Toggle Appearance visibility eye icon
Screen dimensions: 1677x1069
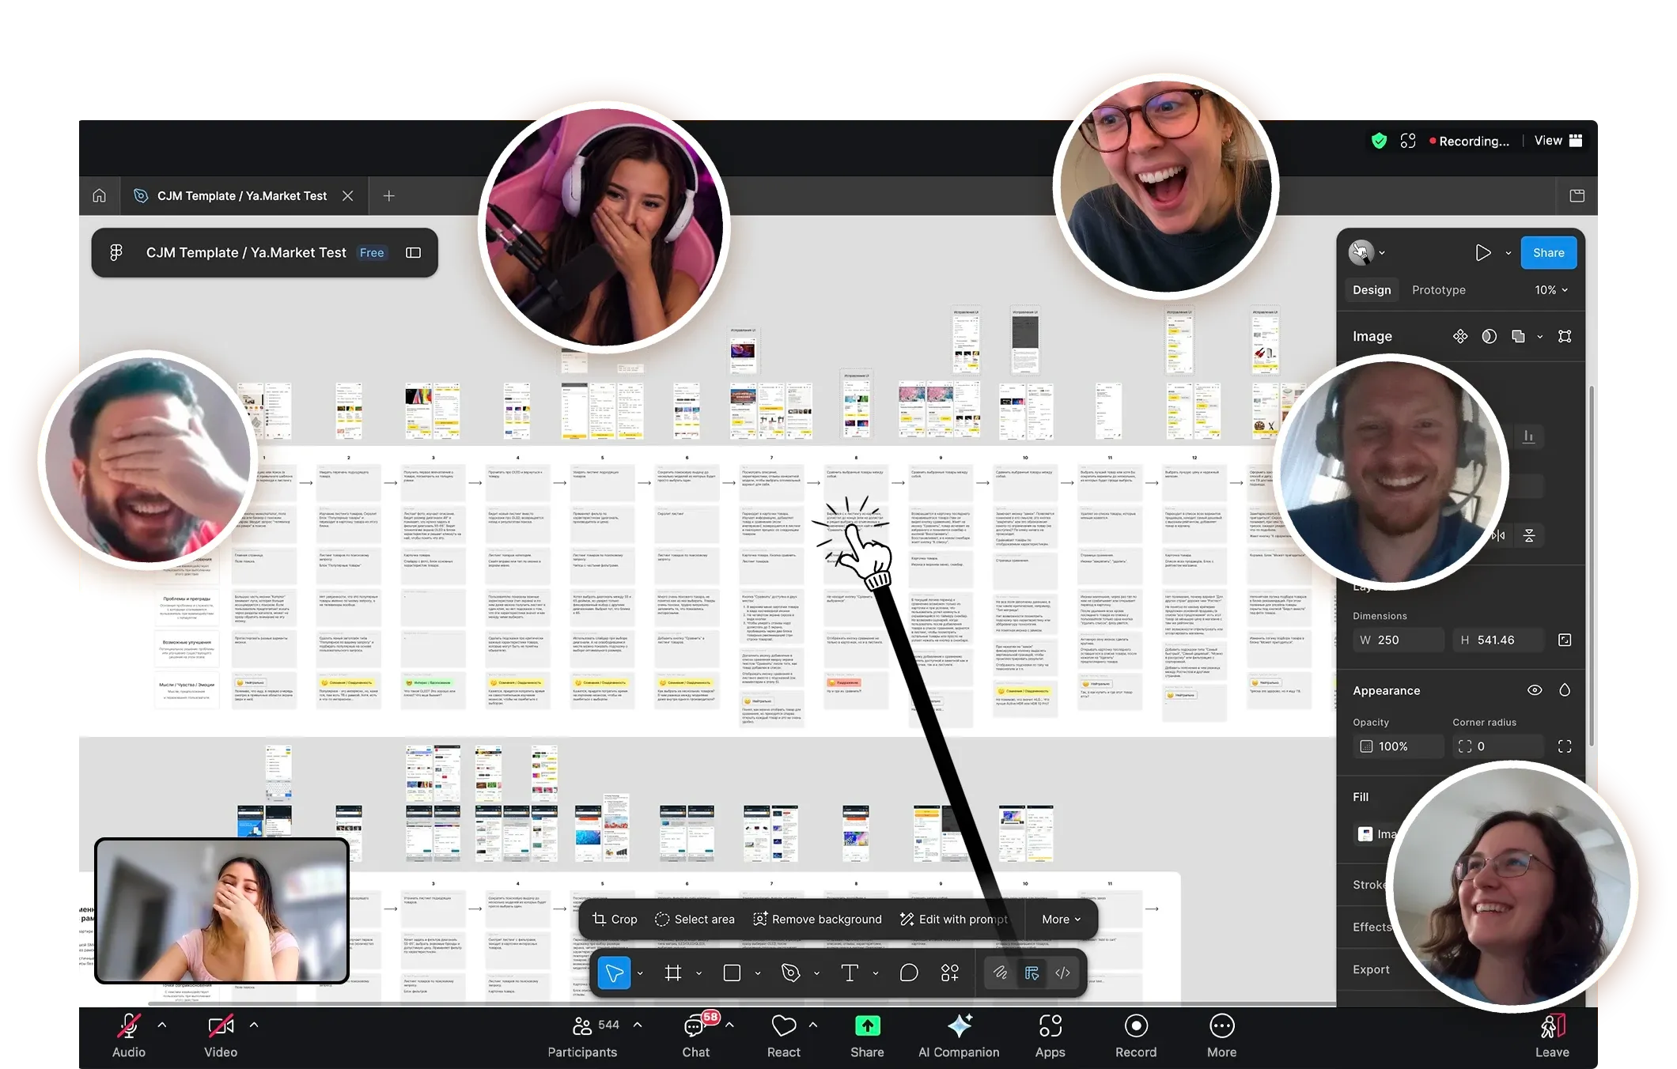(x=1535, y=689)
